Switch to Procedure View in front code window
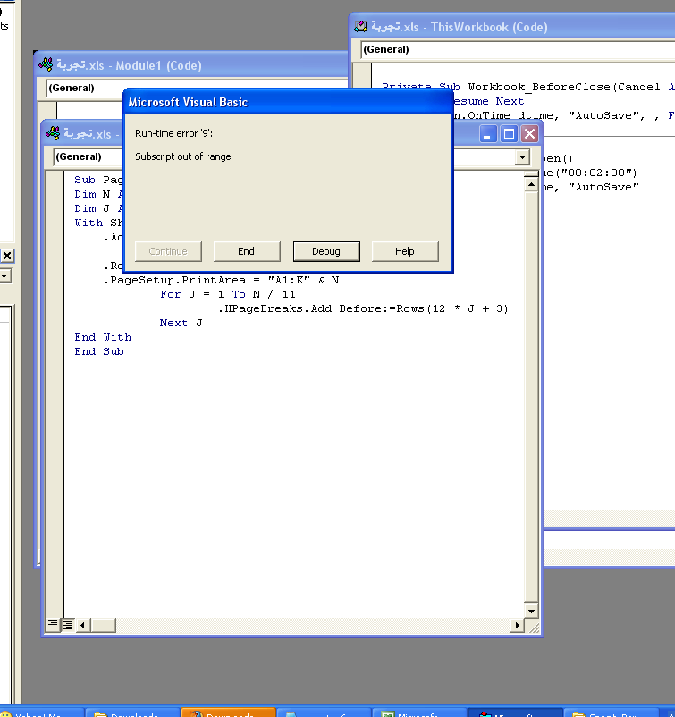The width and height of the screenshot is (675, 717). 53,624
